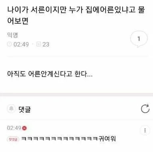The height and width of the screenshot is (152, 153).
Task: Toggle the comment notification bell
Action: tap(12, 109)
